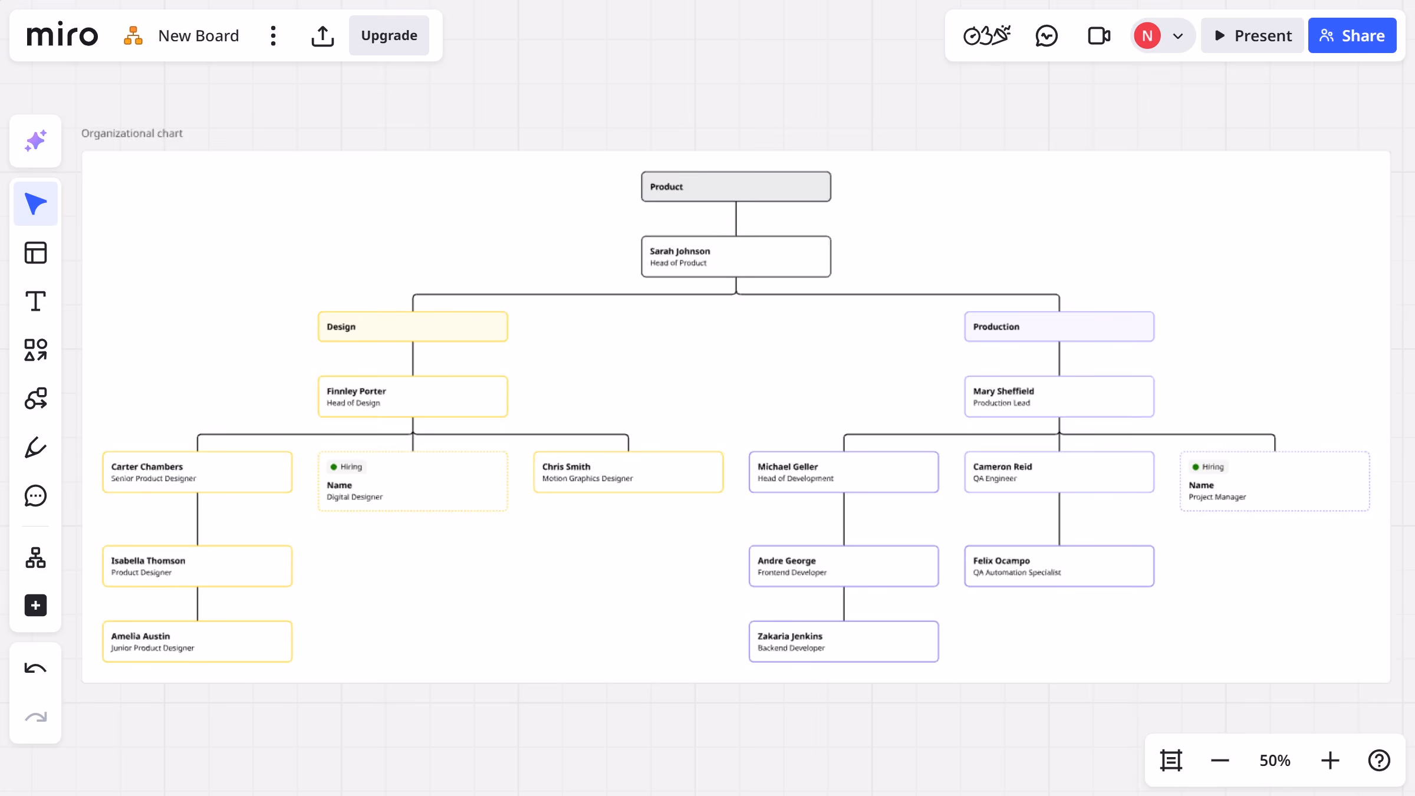Screen dimensions: 1415x796
Task: Select the Organizational chart frame title
Action: pos(132,133)
